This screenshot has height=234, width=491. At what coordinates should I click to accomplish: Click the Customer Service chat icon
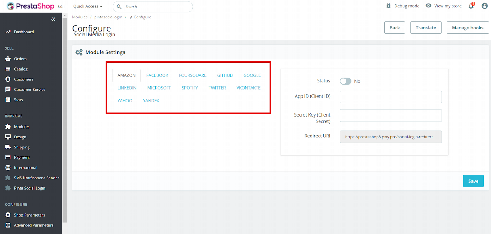point(8,90)
